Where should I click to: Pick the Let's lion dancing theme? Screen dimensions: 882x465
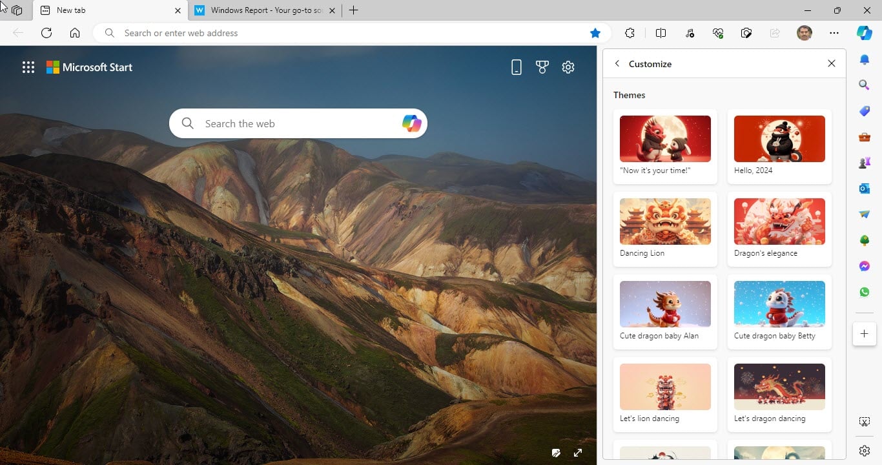pos(665,395)
